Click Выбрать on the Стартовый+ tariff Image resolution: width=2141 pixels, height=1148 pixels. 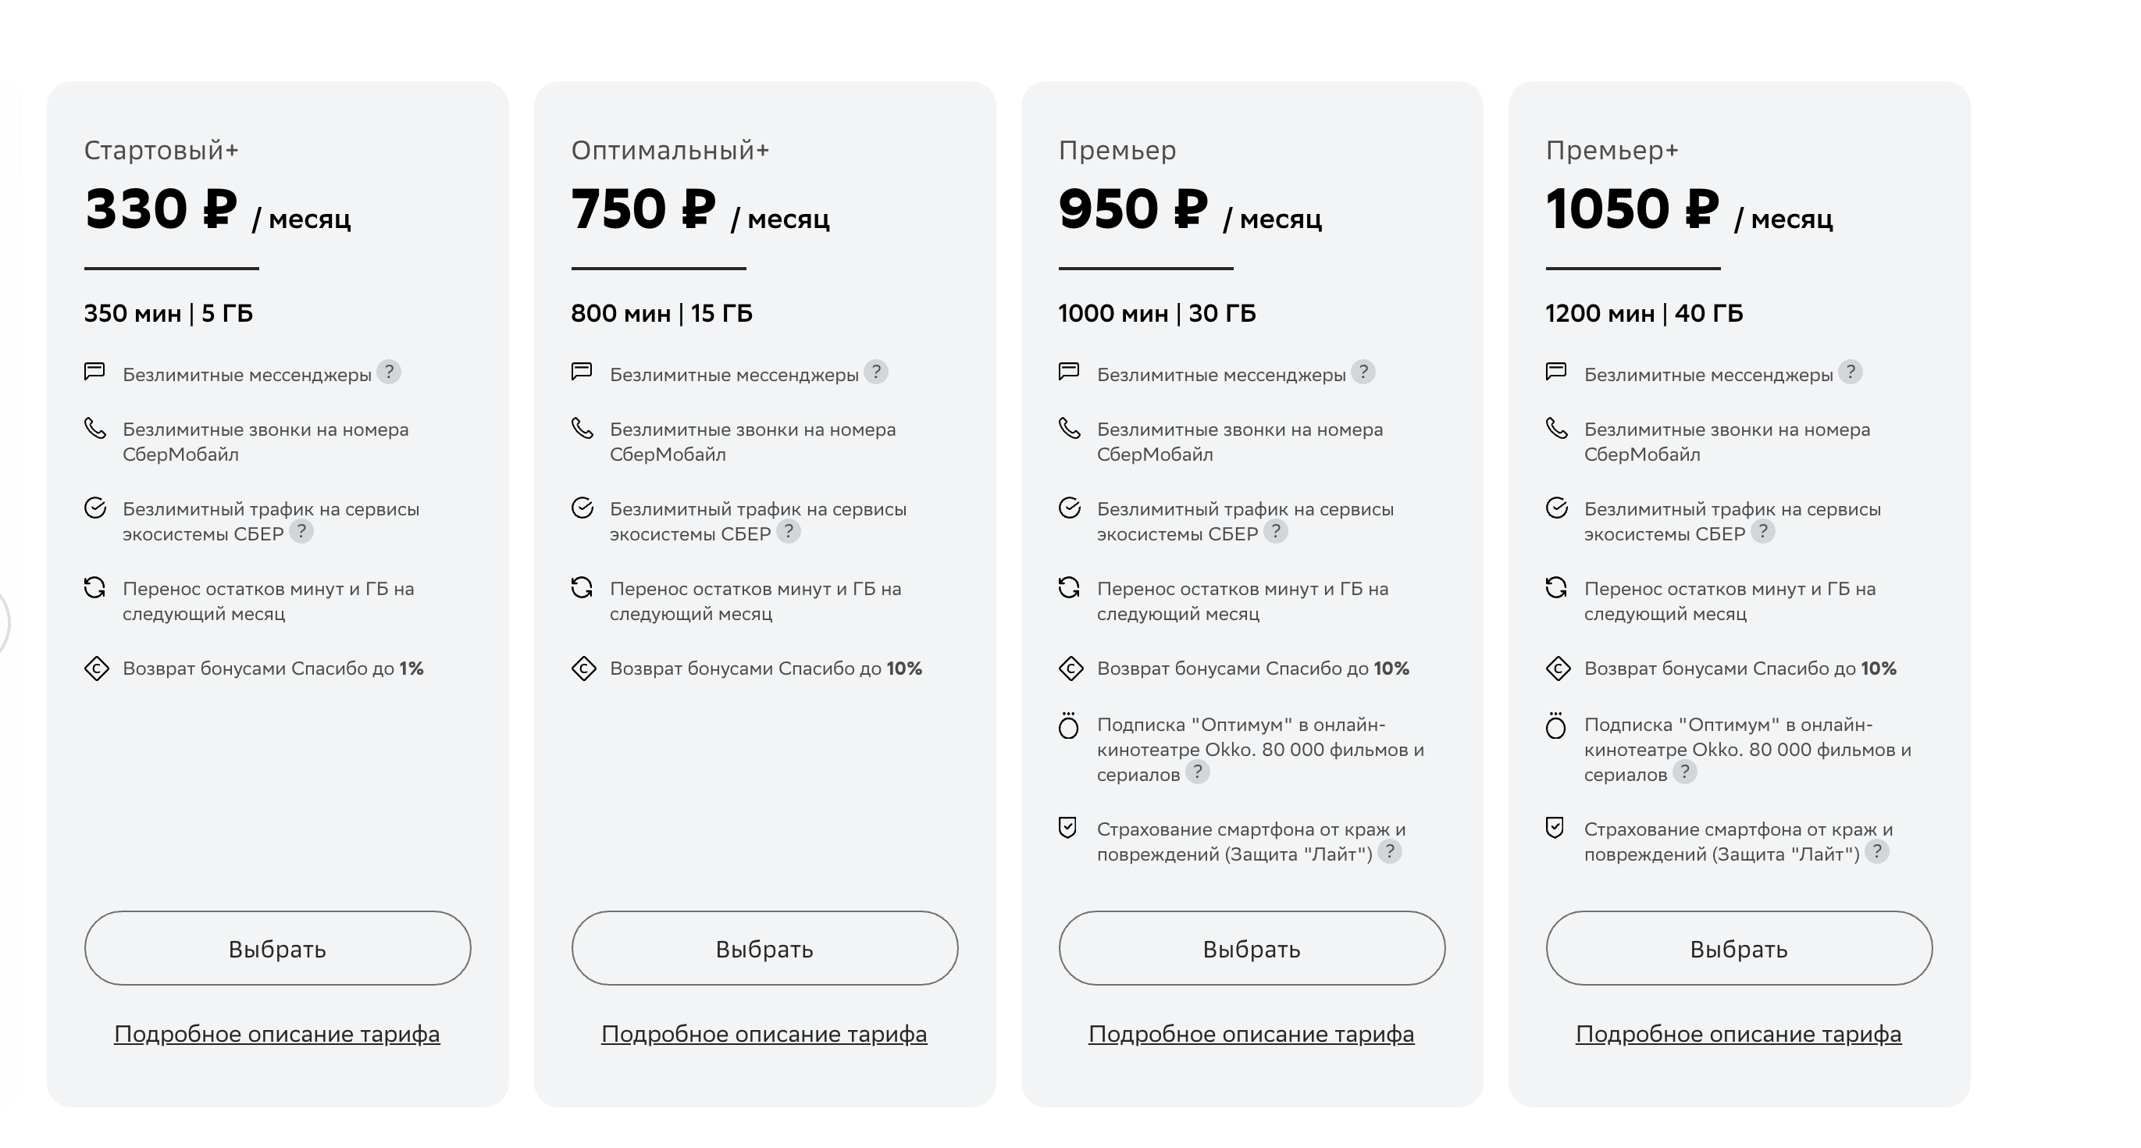click(x=278, y=949)
